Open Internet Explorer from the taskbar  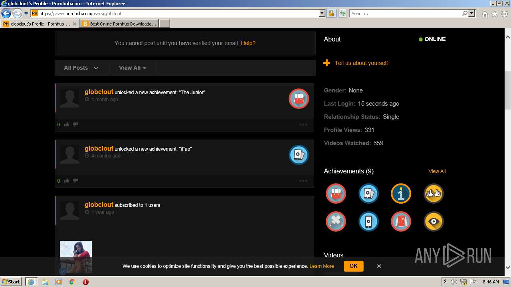point(31,281)
